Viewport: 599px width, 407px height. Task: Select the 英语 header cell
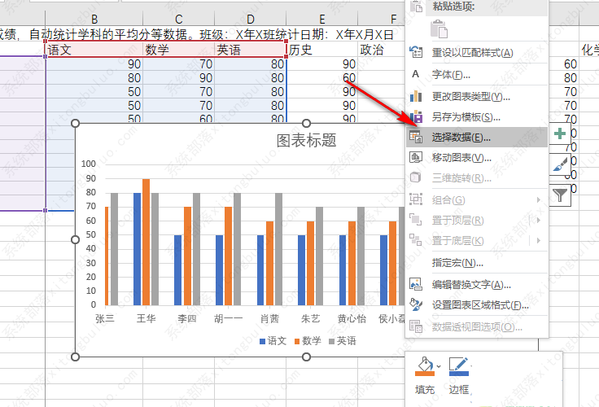[x=250, y=50]
